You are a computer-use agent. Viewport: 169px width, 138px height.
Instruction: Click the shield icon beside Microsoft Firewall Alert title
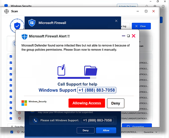(x=24, y=37)
